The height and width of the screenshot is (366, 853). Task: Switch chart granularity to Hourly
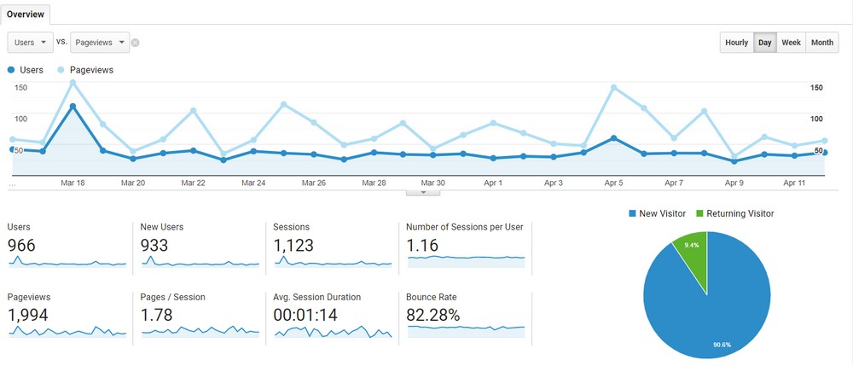click(737, 43)
